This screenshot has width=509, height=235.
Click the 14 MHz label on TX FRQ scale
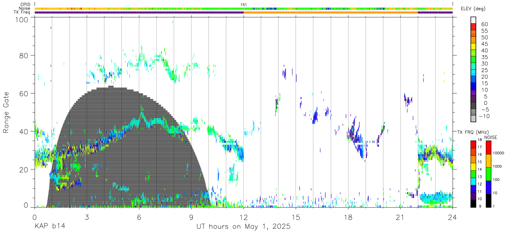coord(480,169)
